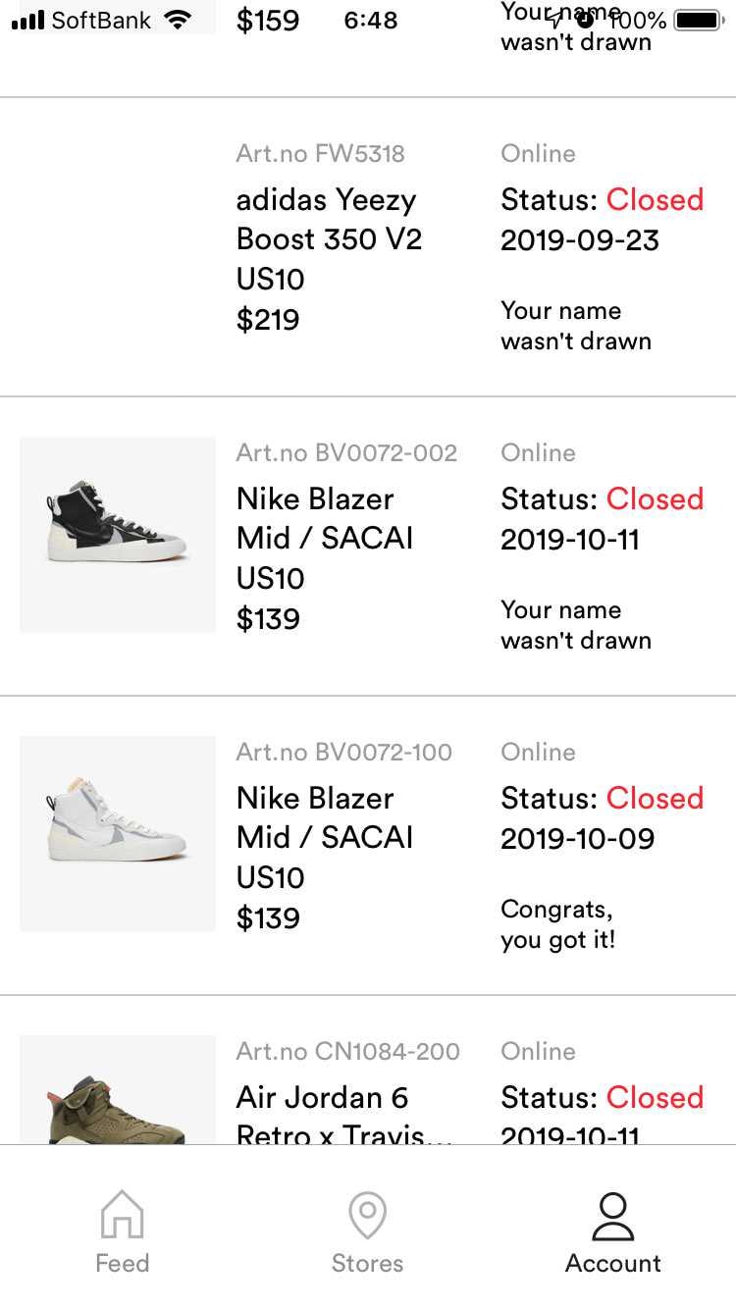Tap the black Nike Blazer Mid thumbnail

click(118, 535)
